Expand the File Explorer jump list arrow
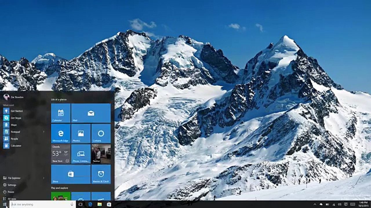Screen dimensions: 371x208 44,178
